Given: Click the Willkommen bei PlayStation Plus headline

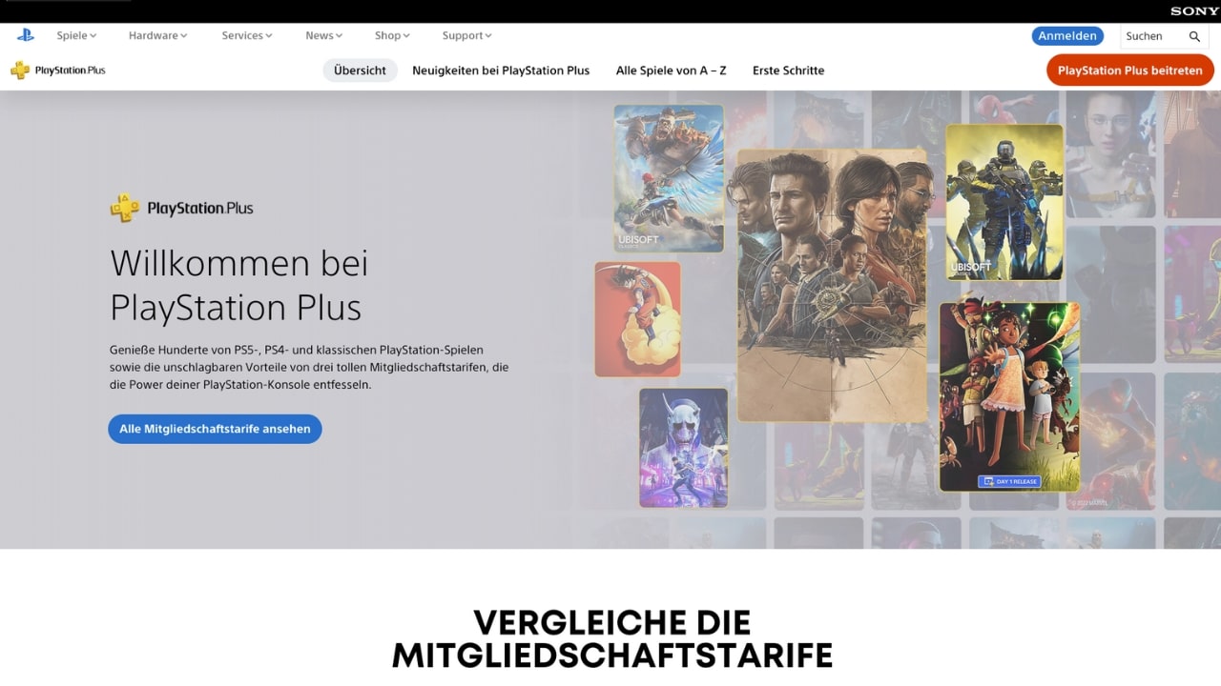Looking at the screenshot, I should click(x=238, y=285).
